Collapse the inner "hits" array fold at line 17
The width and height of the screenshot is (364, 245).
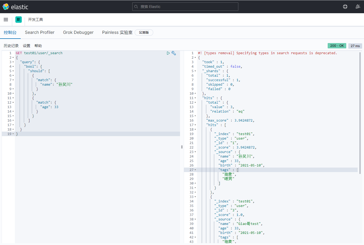coord(195,125)
